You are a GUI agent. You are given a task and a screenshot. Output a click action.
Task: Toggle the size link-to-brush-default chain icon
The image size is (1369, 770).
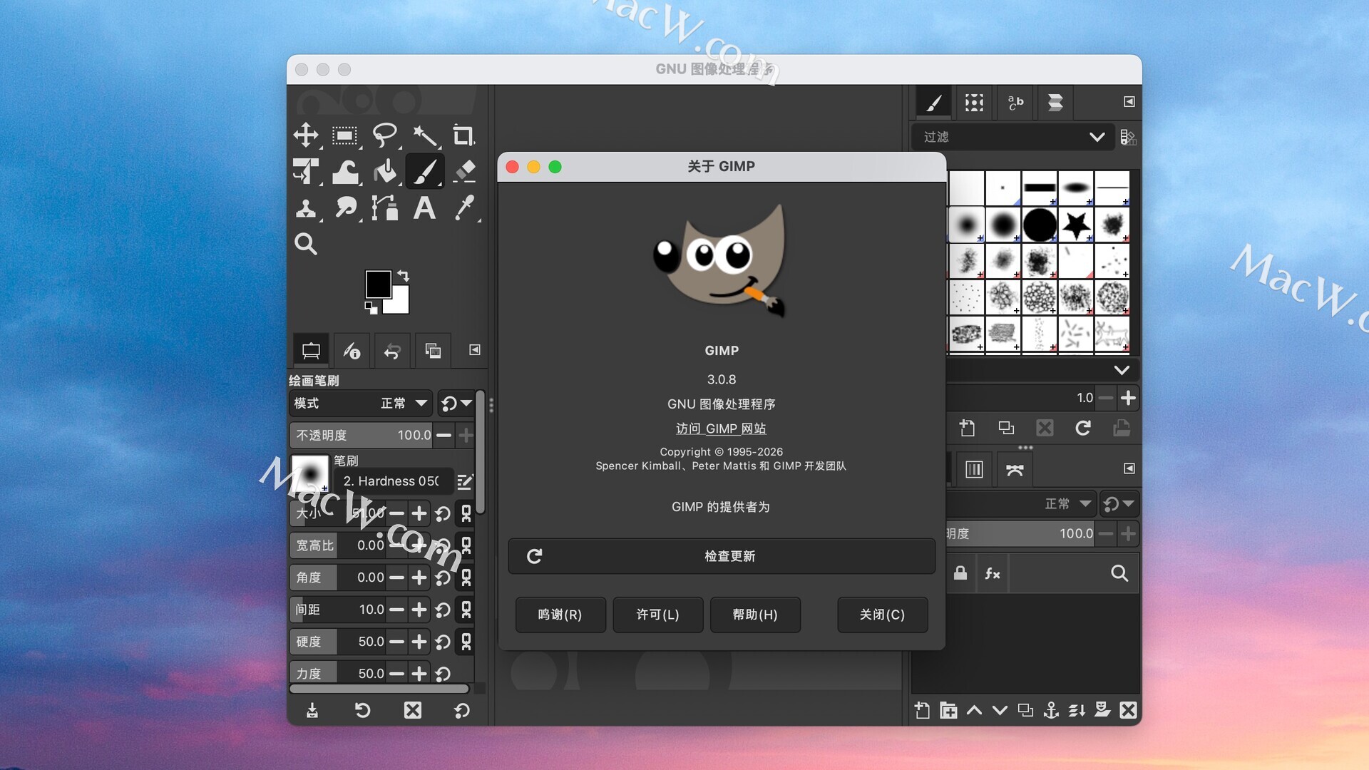click(x=466, y=513)
